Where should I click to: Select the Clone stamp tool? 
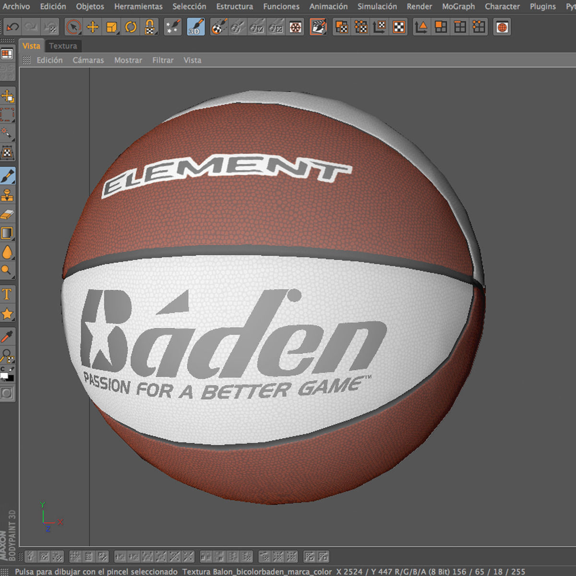(x=8, y=195)
